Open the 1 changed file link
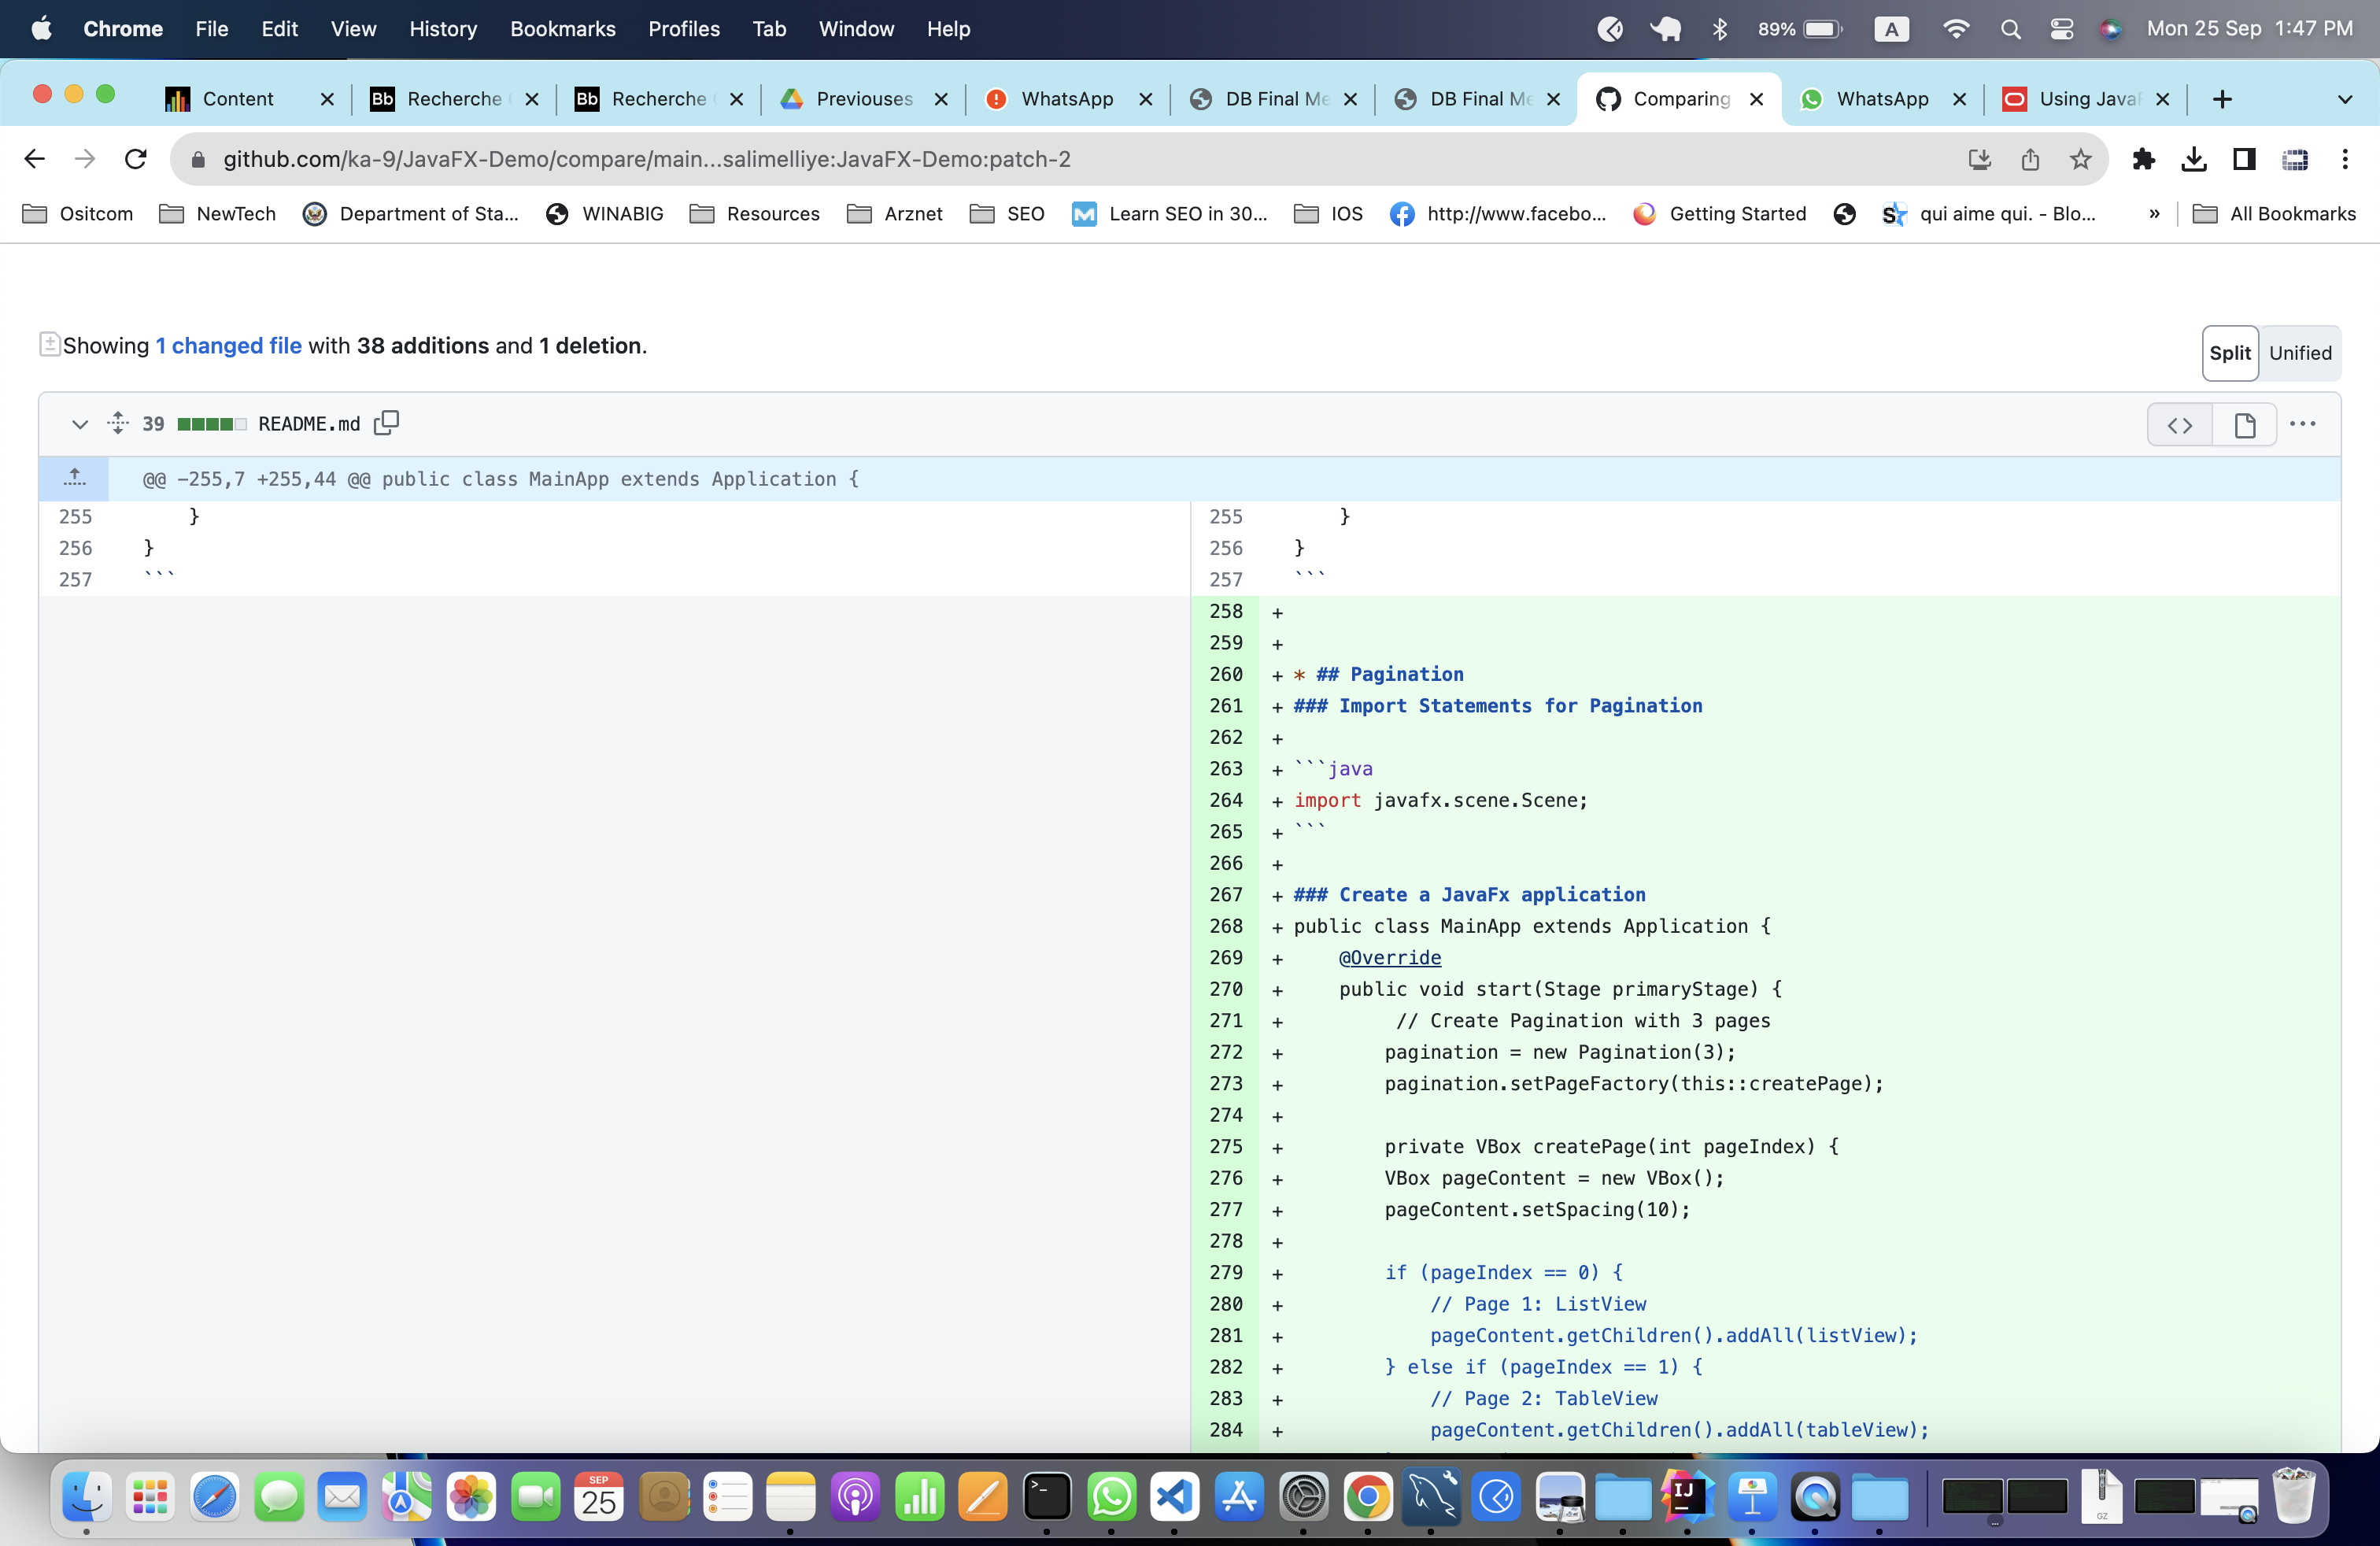Viewport: 2380px width, 1546px height. tap(228, 346)
